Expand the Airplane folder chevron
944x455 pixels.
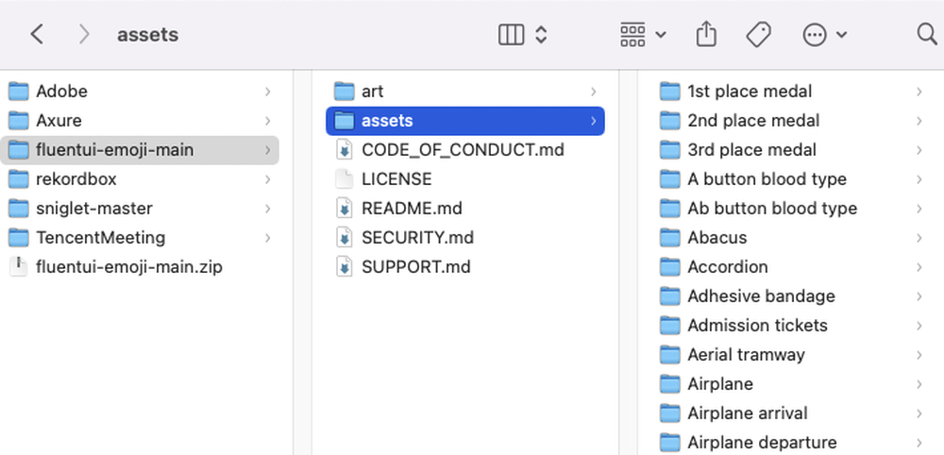pyautogui.click(x=919, y=384)
